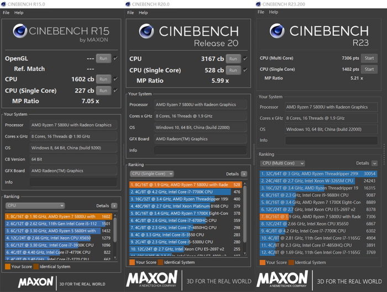Open the Help menu in Cinebench R23
Screen dimensions: 387x292
278,12
